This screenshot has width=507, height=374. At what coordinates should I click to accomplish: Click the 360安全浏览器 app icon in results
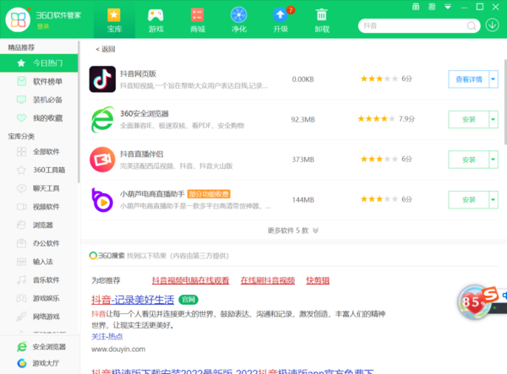[x=107, y=120]
